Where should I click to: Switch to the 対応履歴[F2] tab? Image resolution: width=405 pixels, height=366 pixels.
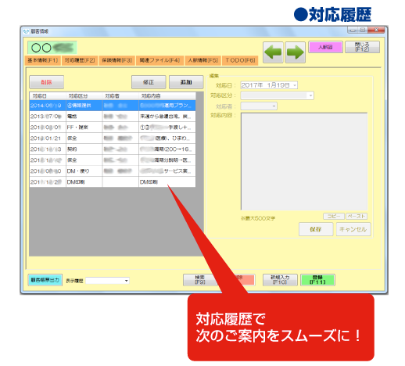[80, 60]
